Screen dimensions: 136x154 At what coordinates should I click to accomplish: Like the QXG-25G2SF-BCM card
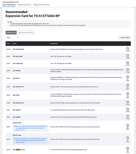128,48
